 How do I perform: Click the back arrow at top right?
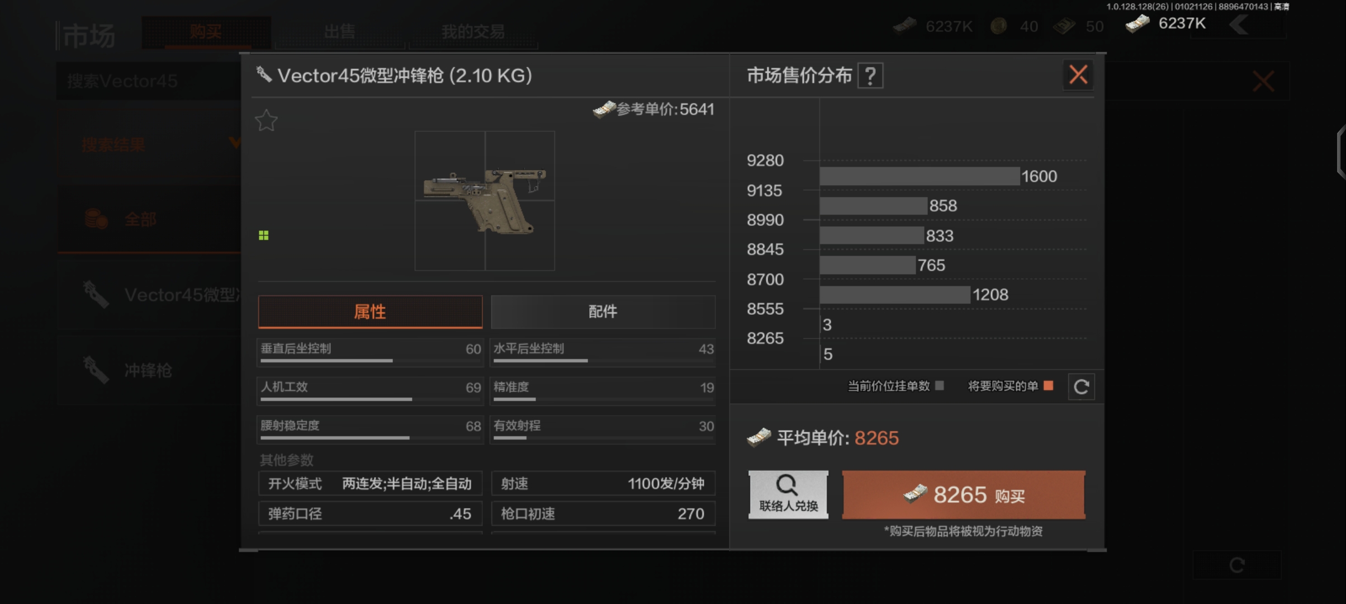click(1239, 25)
